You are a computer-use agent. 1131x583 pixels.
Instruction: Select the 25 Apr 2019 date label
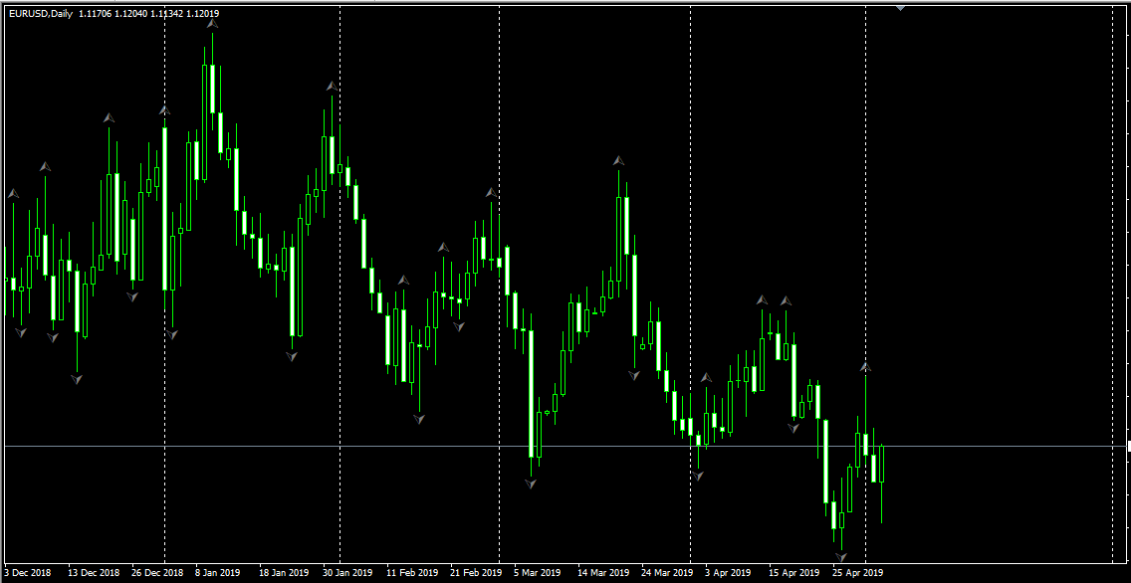[858, 573]
